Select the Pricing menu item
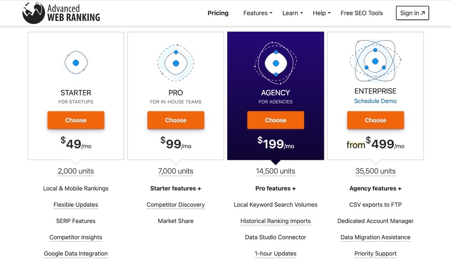Screen dimensions: 451x265 pyautogui.click(x=218, y=13)
